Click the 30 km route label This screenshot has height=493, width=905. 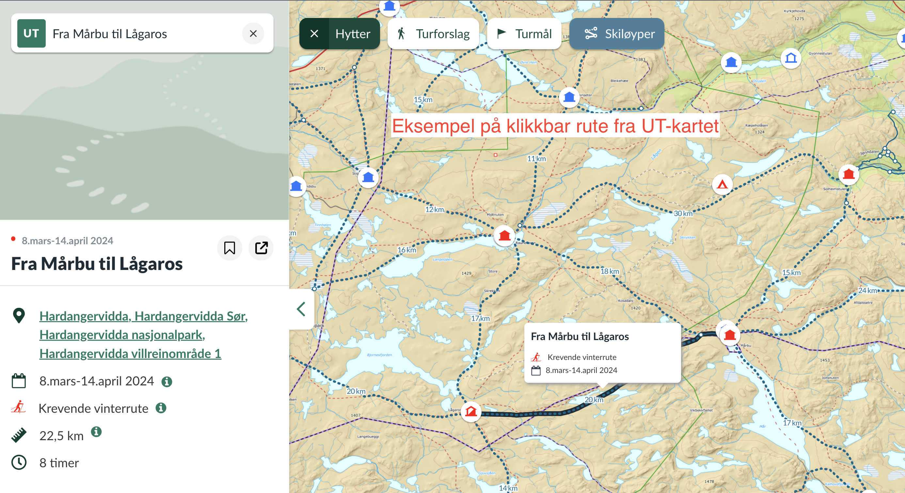pyautogui.click(x=683, y=213)
